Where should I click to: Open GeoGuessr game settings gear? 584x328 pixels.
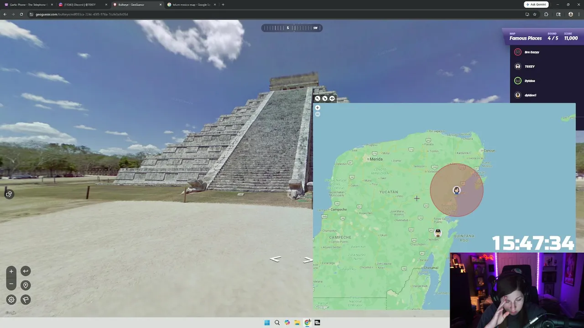click(x=11, y=299)
